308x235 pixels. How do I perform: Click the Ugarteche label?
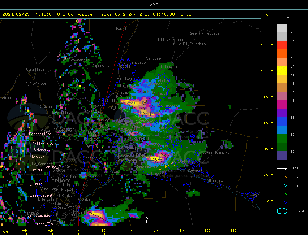point(92,158)
